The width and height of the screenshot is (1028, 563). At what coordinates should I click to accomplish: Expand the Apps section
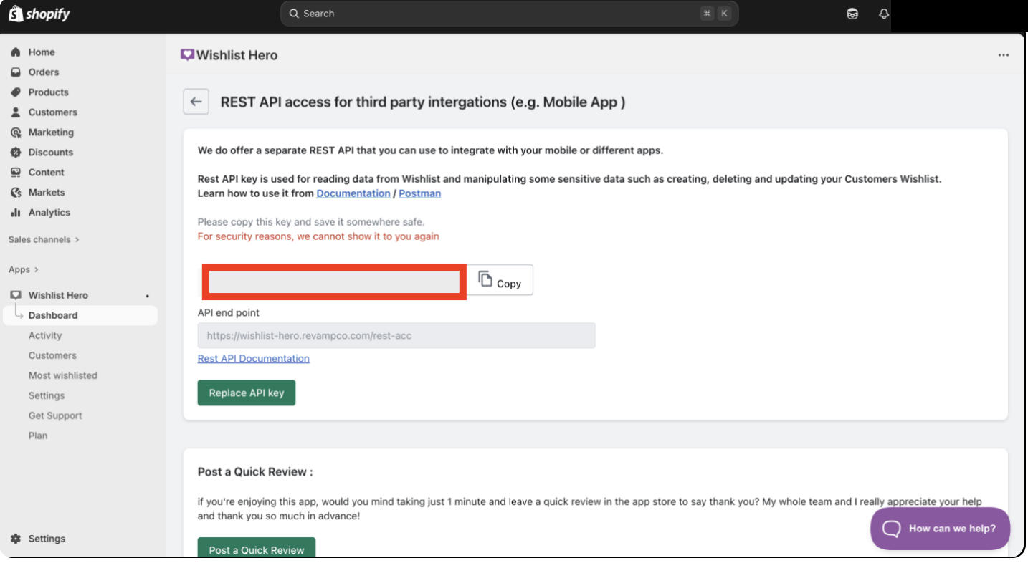tap(24, 269)
